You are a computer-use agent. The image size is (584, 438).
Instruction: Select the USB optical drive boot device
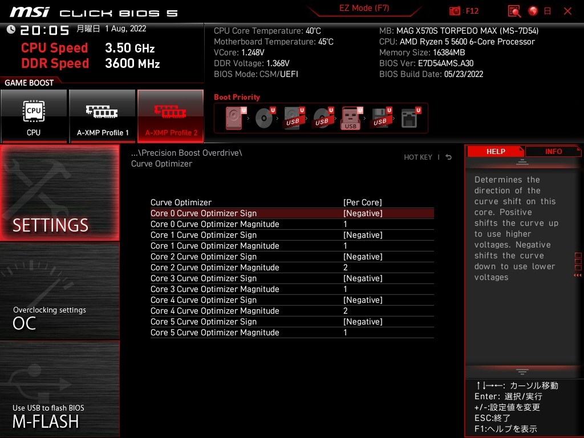pos(323,118)
